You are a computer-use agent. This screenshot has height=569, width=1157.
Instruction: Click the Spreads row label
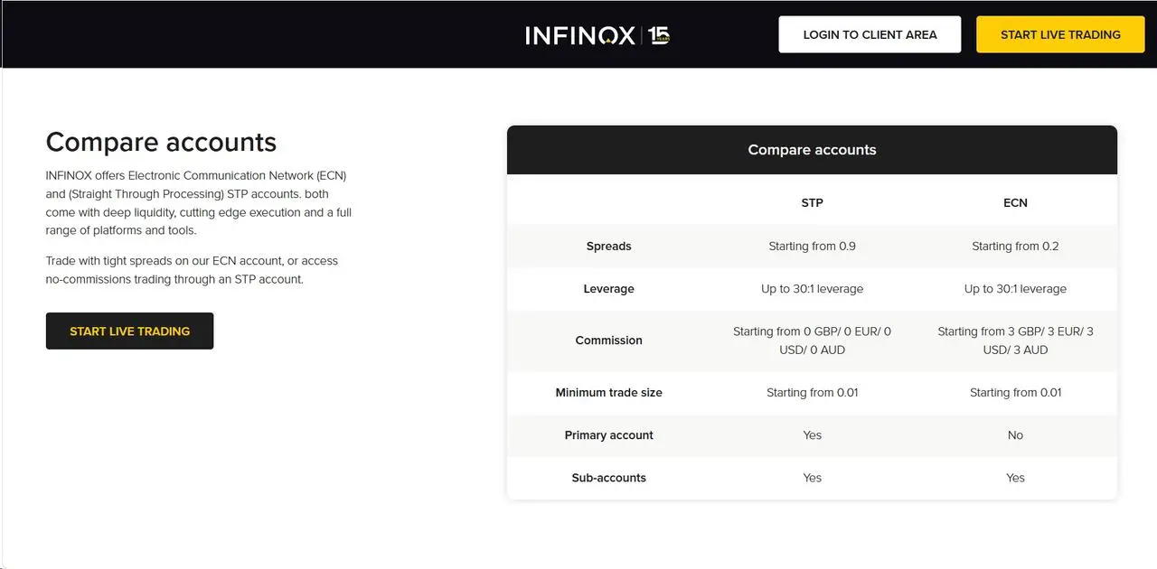[x=608, y=246]
